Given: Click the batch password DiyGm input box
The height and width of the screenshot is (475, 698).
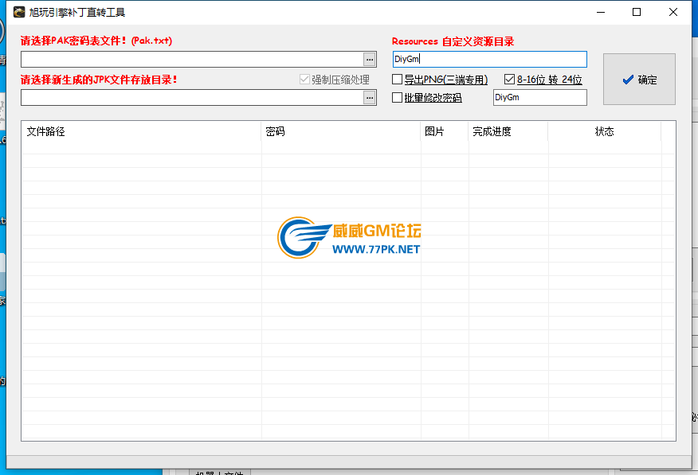Looking at the screenshot, I should tap(539, 98).
